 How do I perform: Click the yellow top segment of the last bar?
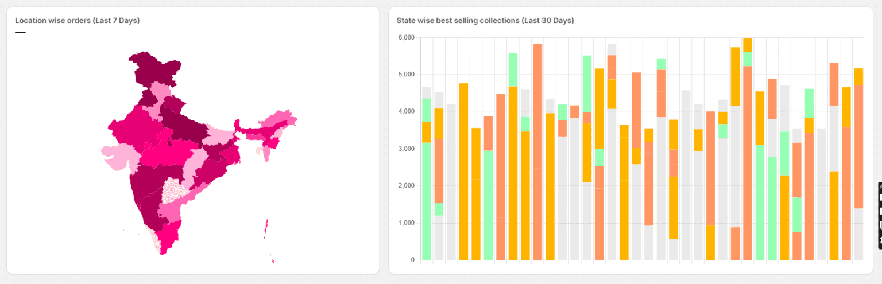pyautogui.click(x=858, y=76)
